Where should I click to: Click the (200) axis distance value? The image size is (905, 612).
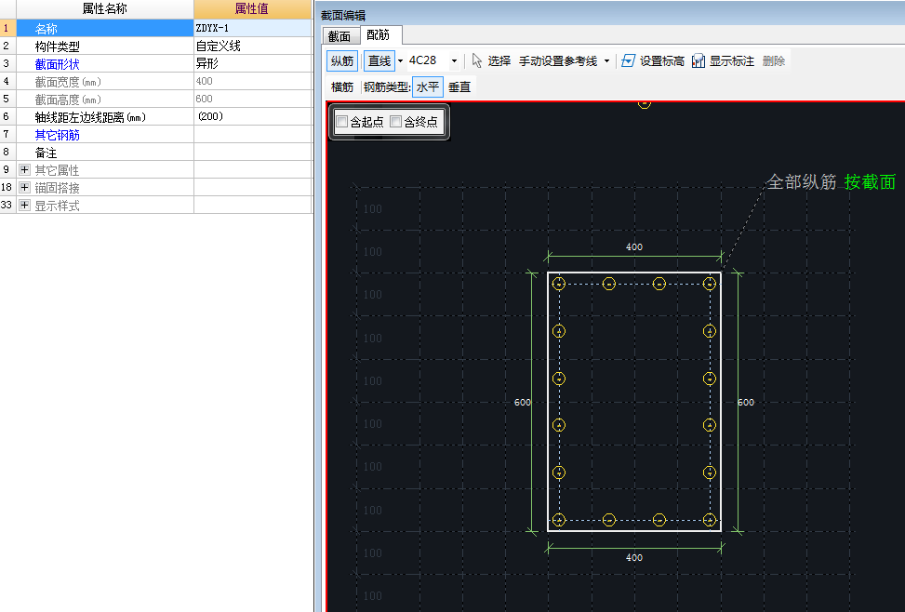pyautogui.click(x=253, y=116)
